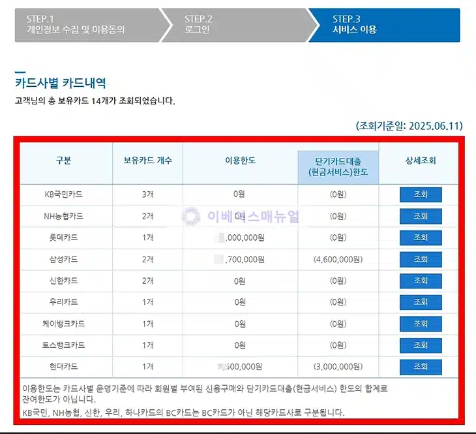This screenshot has height=434, width=476.
Task: Go to STEP.1 개인정보 수집 및 이용동의
Action: tap(91, 25)
